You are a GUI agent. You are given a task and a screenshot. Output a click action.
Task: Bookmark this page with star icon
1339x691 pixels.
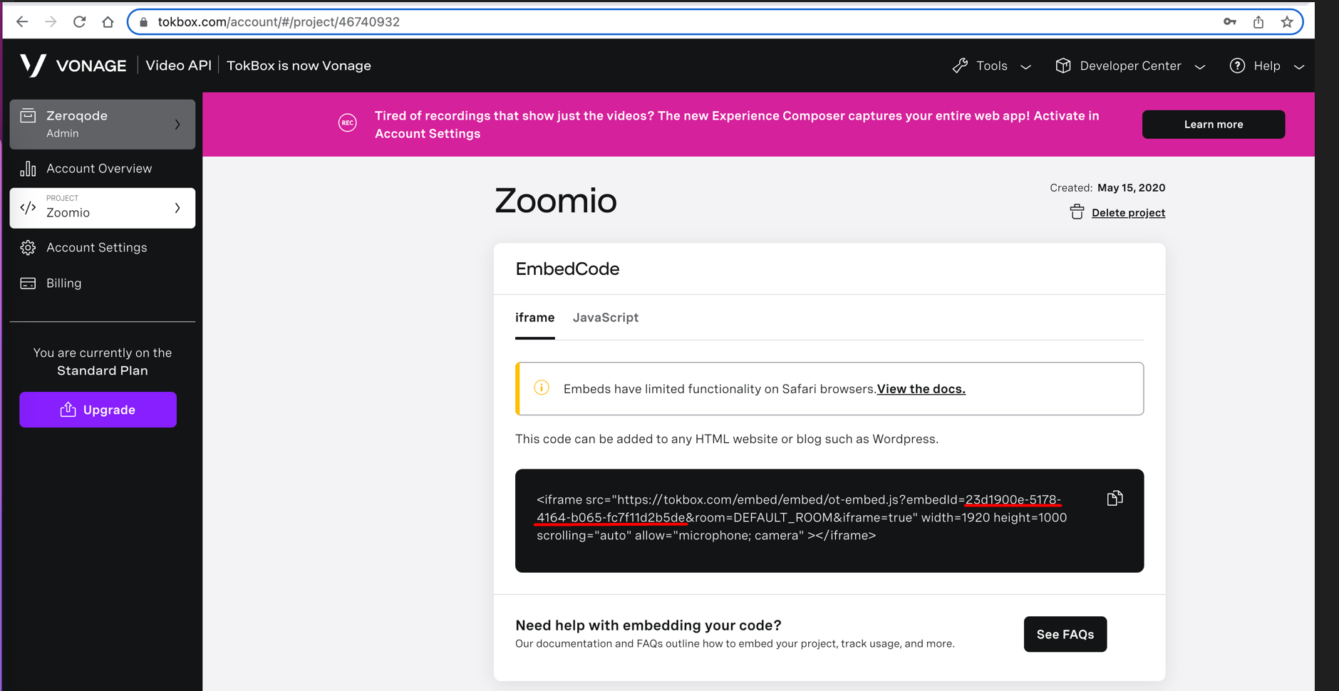(1286, 22)
